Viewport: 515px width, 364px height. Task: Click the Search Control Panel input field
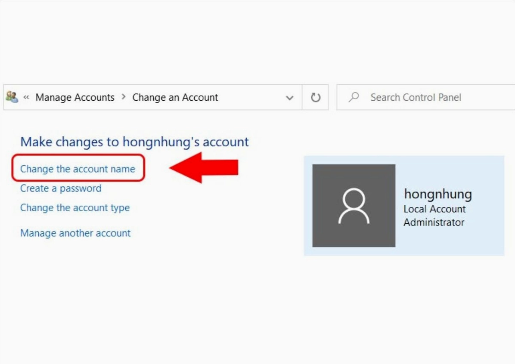click(416, 97)
